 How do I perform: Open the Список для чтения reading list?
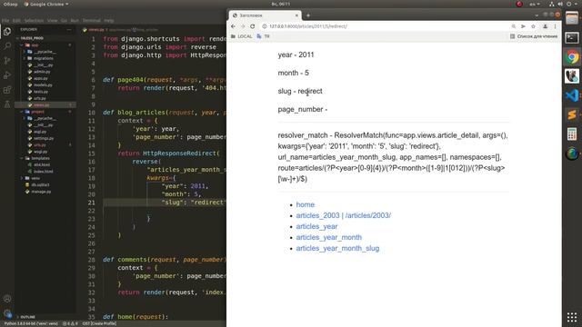pos(534,36)
